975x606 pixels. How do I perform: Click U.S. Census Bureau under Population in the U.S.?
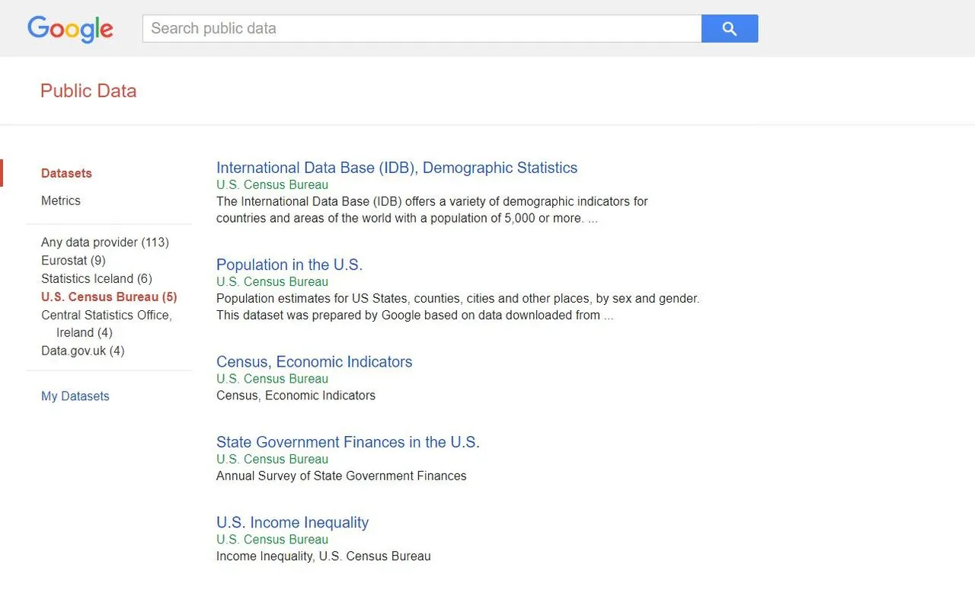[272, 282]
